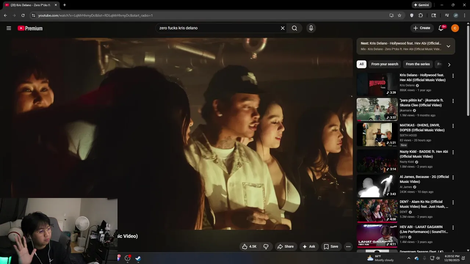Share this video
The width and height of the screenshot is (470, 264).
click(285, 246)
